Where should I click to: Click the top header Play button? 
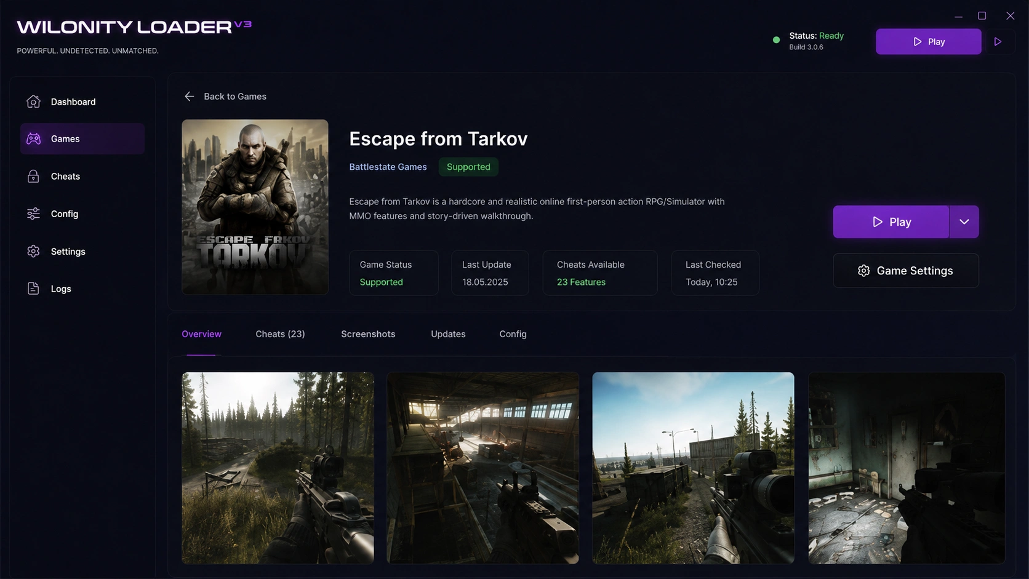coord(929,41)
